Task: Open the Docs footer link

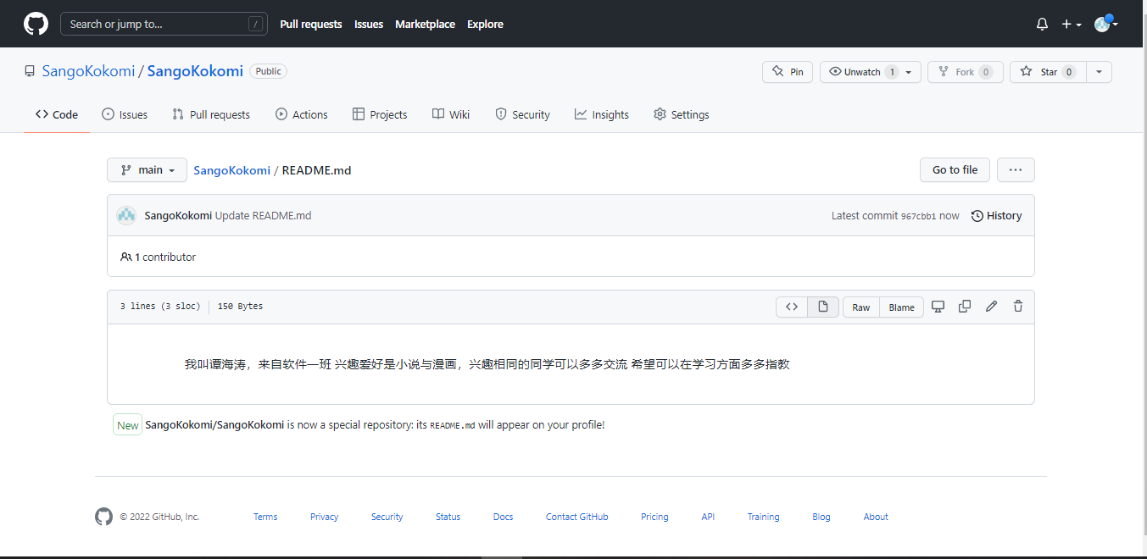Action: (504, 517)
